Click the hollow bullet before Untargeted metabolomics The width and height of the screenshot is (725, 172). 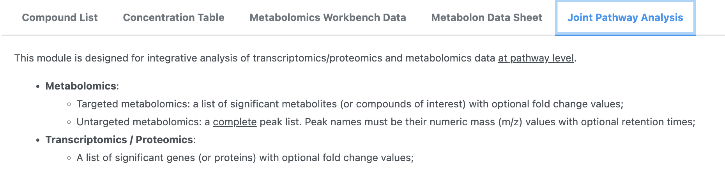coord(69,122)
